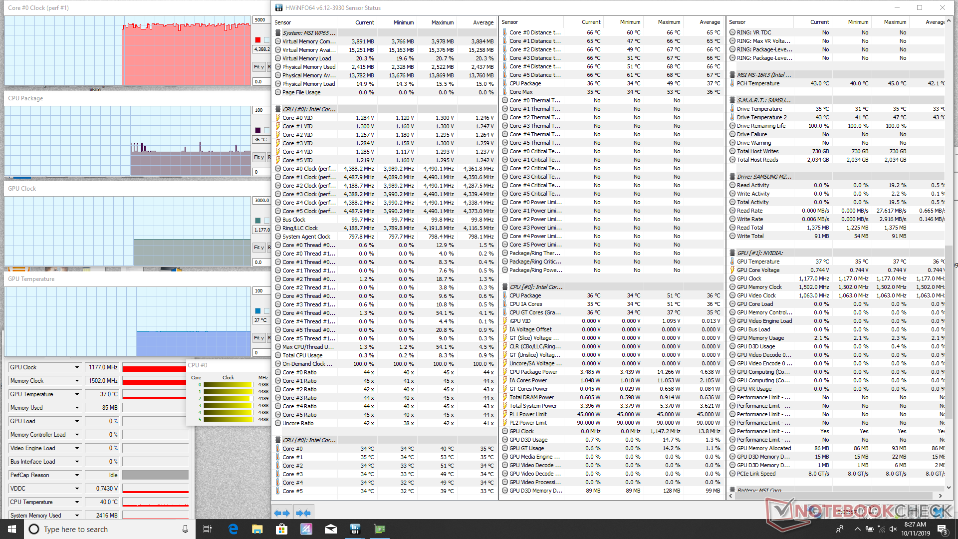Viewport: 958px width, 539px height.
Task: Launch Microsoft Edge from the taskbar
Action: point(233,529)
